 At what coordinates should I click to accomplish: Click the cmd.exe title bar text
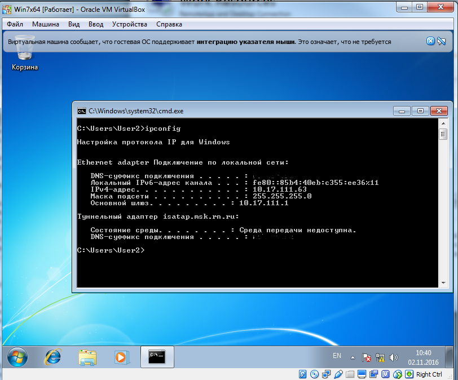coord(136,111)
